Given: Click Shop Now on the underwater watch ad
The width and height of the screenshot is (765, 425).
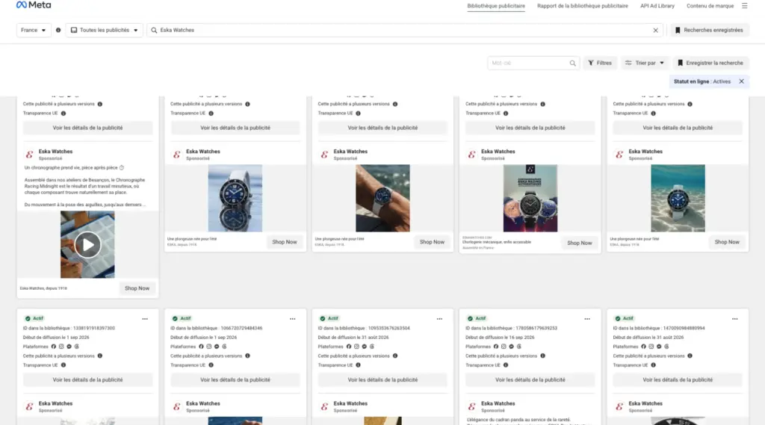Looking at the screenshot, I should [x=727, y=242].
